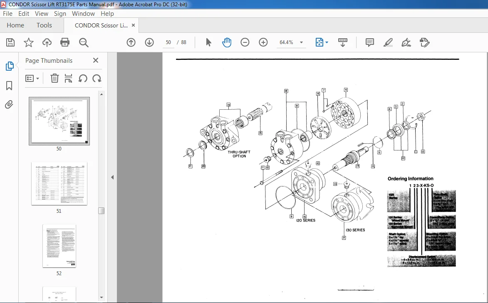Click the total pages 88 text
The image size is (488, 303).
183,42
